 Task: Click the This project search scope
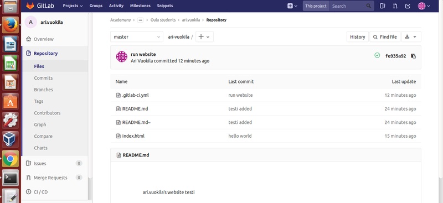(316, 6)
